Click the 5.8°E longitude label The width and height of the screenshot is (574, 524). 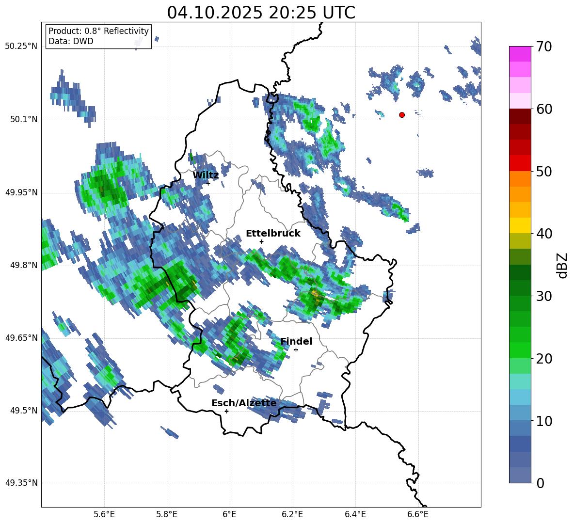click(167, 514)
